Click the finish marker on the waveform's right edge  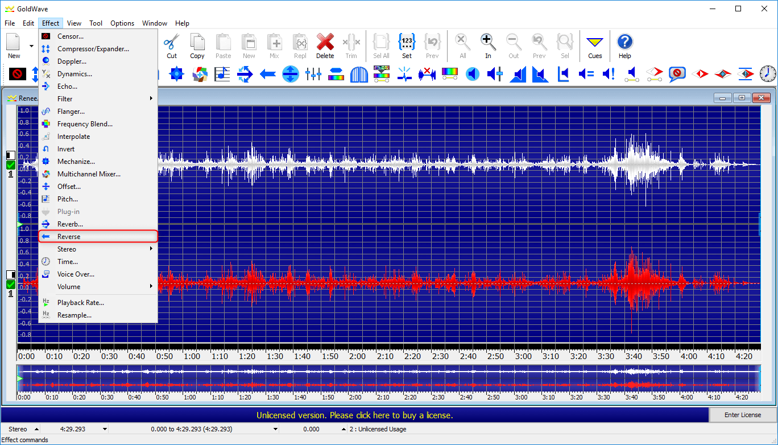tap(760, 224)
